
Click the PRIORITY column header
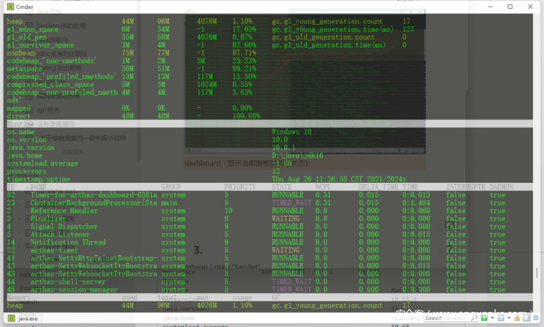pyautogui.click(x=240, y=187)
